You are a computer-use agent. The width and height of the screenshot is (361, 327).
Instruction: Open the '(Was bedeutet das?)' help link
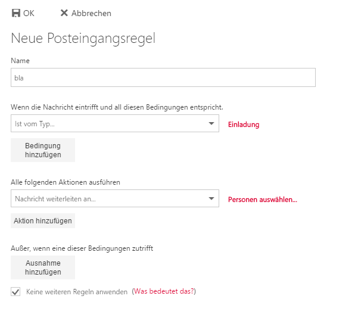click(164, 292)
